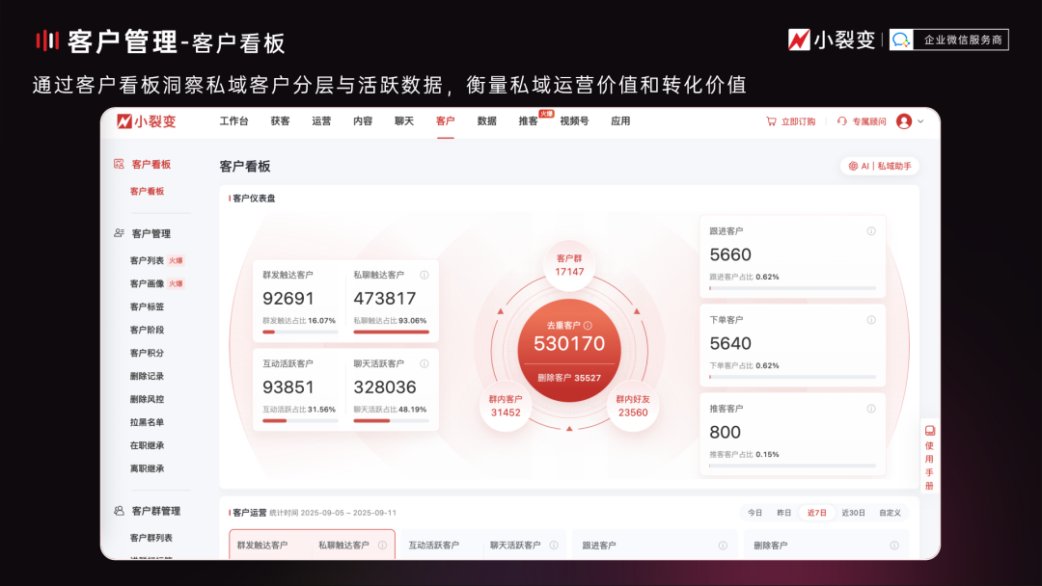Expand the avatar dropdown chevron

[919, 120]
